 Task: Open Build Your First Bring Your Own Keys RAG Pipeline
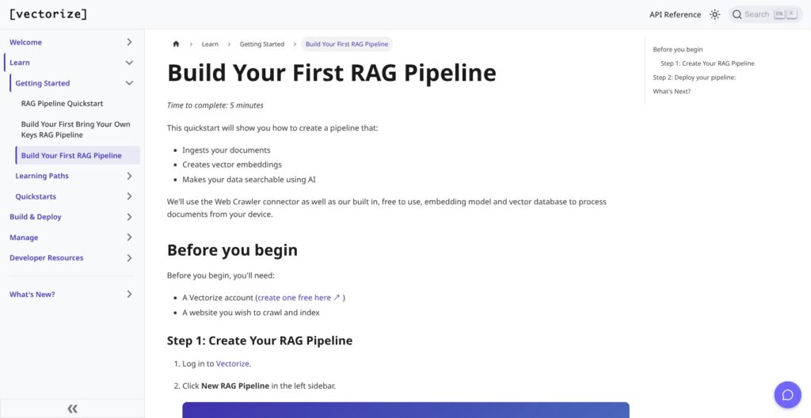[x=75, y=129]
